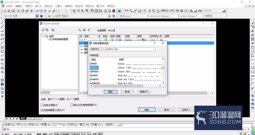Screen dimensions: 255x135
Task: Select the Move tool in Modify toolbar
Action: click(252, 43)
